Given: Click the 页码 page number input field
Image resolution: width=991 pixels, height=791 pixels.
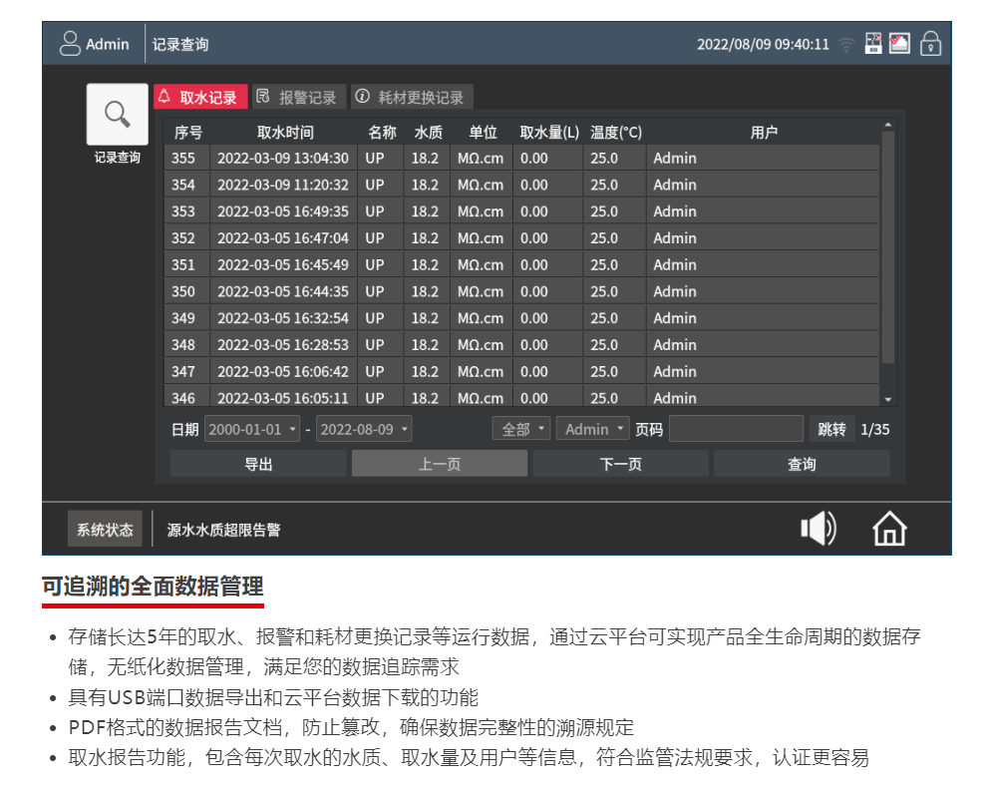Looking at the screenshot, I should tap(736, 429).
